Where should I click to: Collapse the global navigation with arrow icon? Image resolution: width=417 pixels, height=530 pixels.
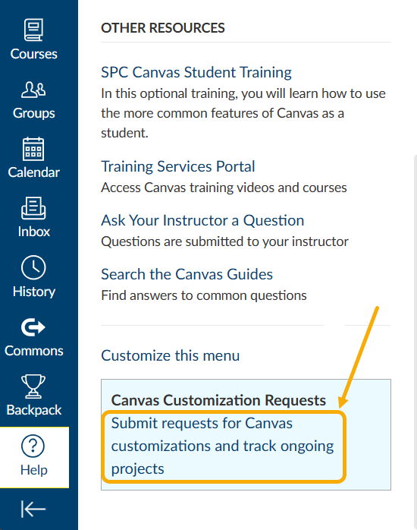(33, 509)
